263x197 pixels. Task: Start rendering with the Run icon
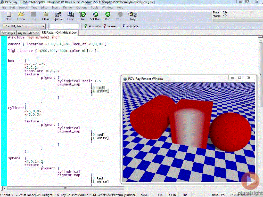click(108, 16)
